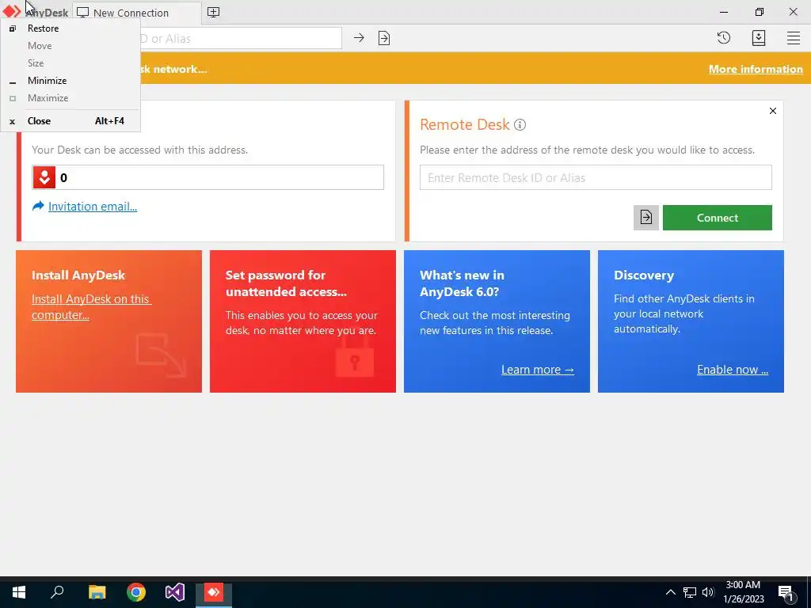The width and height of the screenshot is (811, 608).
Task: Close the Remote Desk panel
Action: (x=773, y=111)
